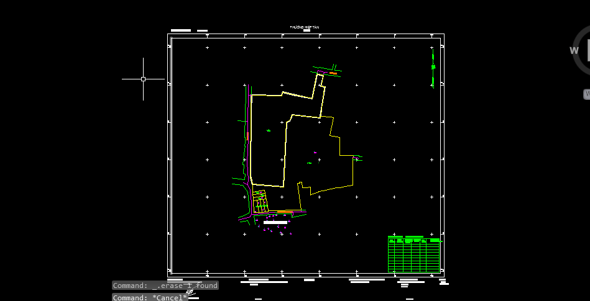This screenshot has height=301, width=590.
Task: Click the ViewCube compass ring
Action: point(578,66)
